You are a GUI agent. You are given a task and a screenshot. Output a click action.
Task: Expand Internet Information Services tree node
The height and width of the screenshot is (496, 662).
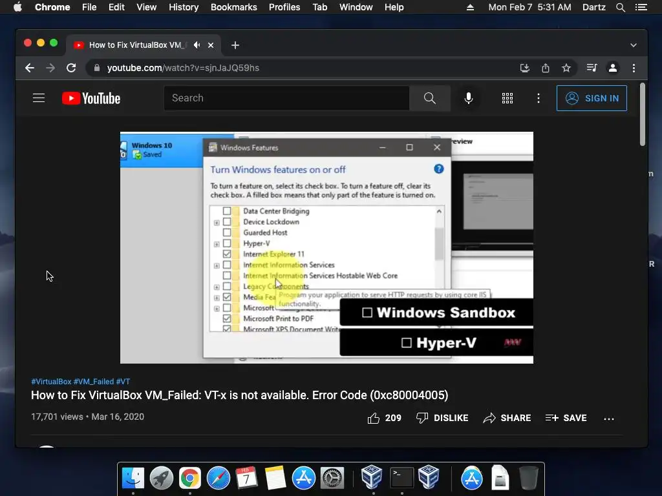point(217,265)
